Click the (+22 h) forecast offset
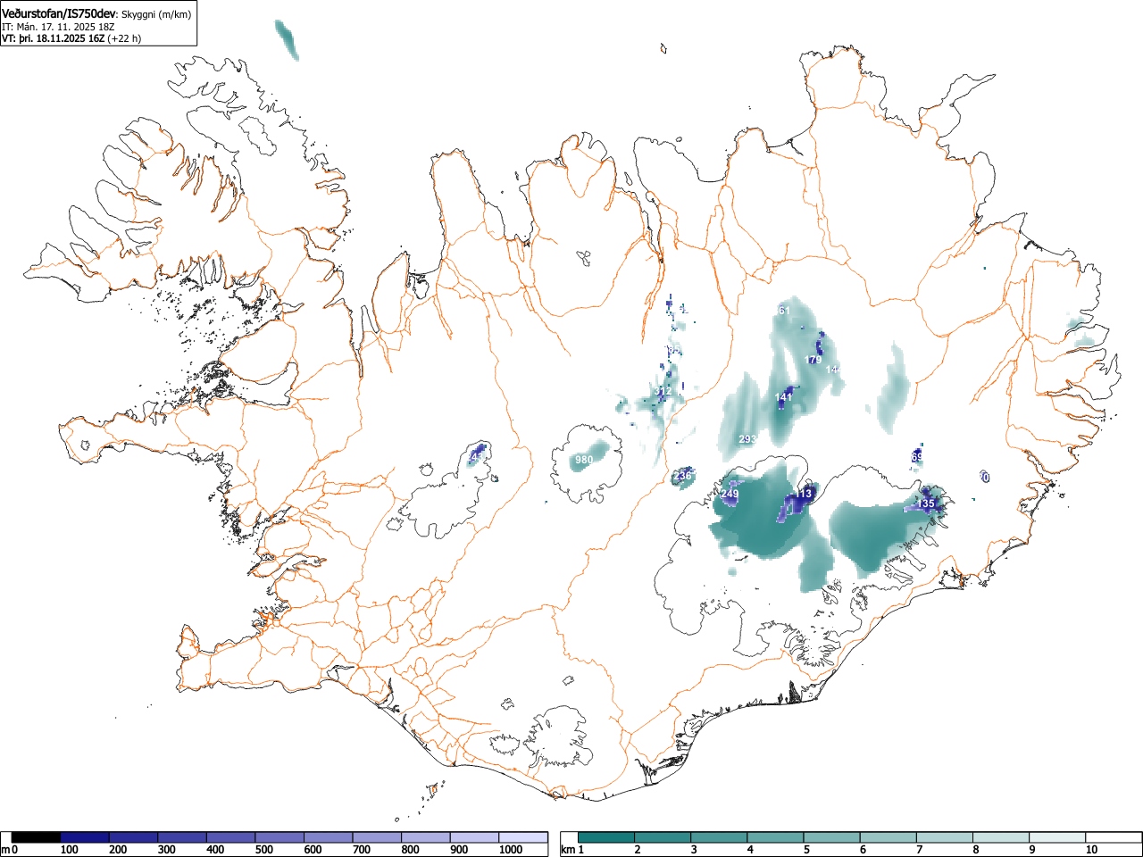The height and width of the screenshot is (857, 1143). pos(124,38)
